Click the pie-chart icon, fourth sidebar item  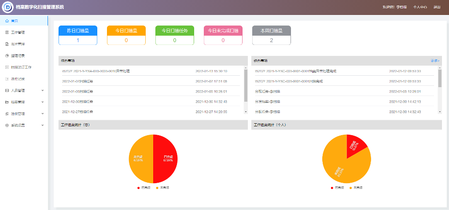tap(7, 55)
